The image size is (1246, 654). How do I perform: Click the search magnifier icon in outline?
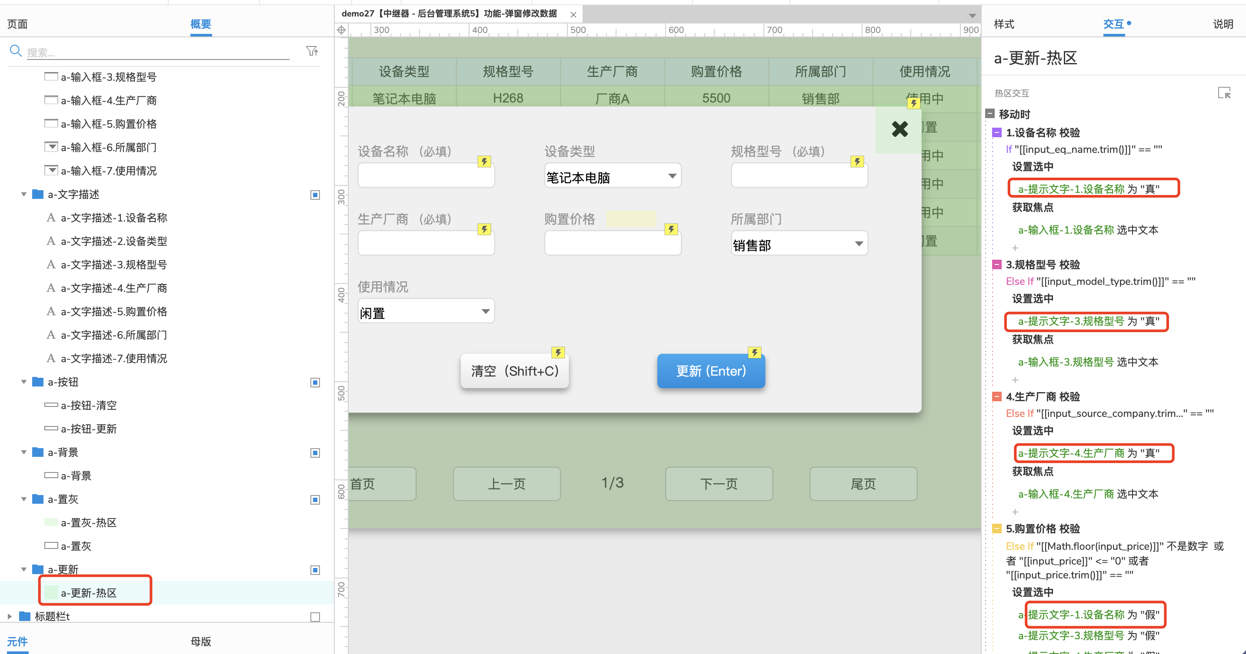point(16,50)
